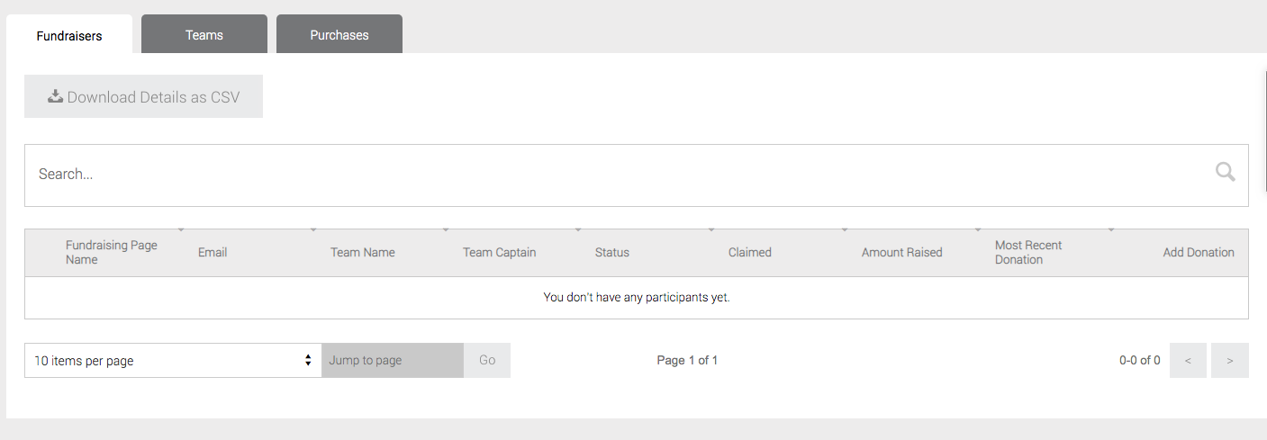Click the Amount Raised sort arrow
The height and width of the screenshot is (440, 1267).
pyautogui.click(x=978, y=230)
